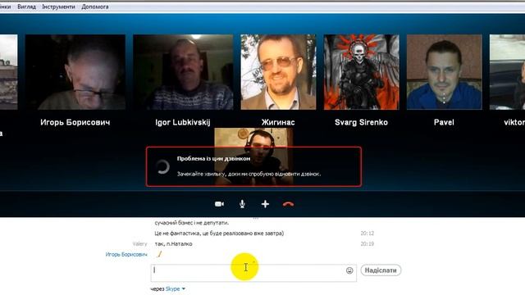This screenshot has width=525, height=295.
Task: Expand the 'через Skype' dropdown arrow
Action: (x=184, y=288)
